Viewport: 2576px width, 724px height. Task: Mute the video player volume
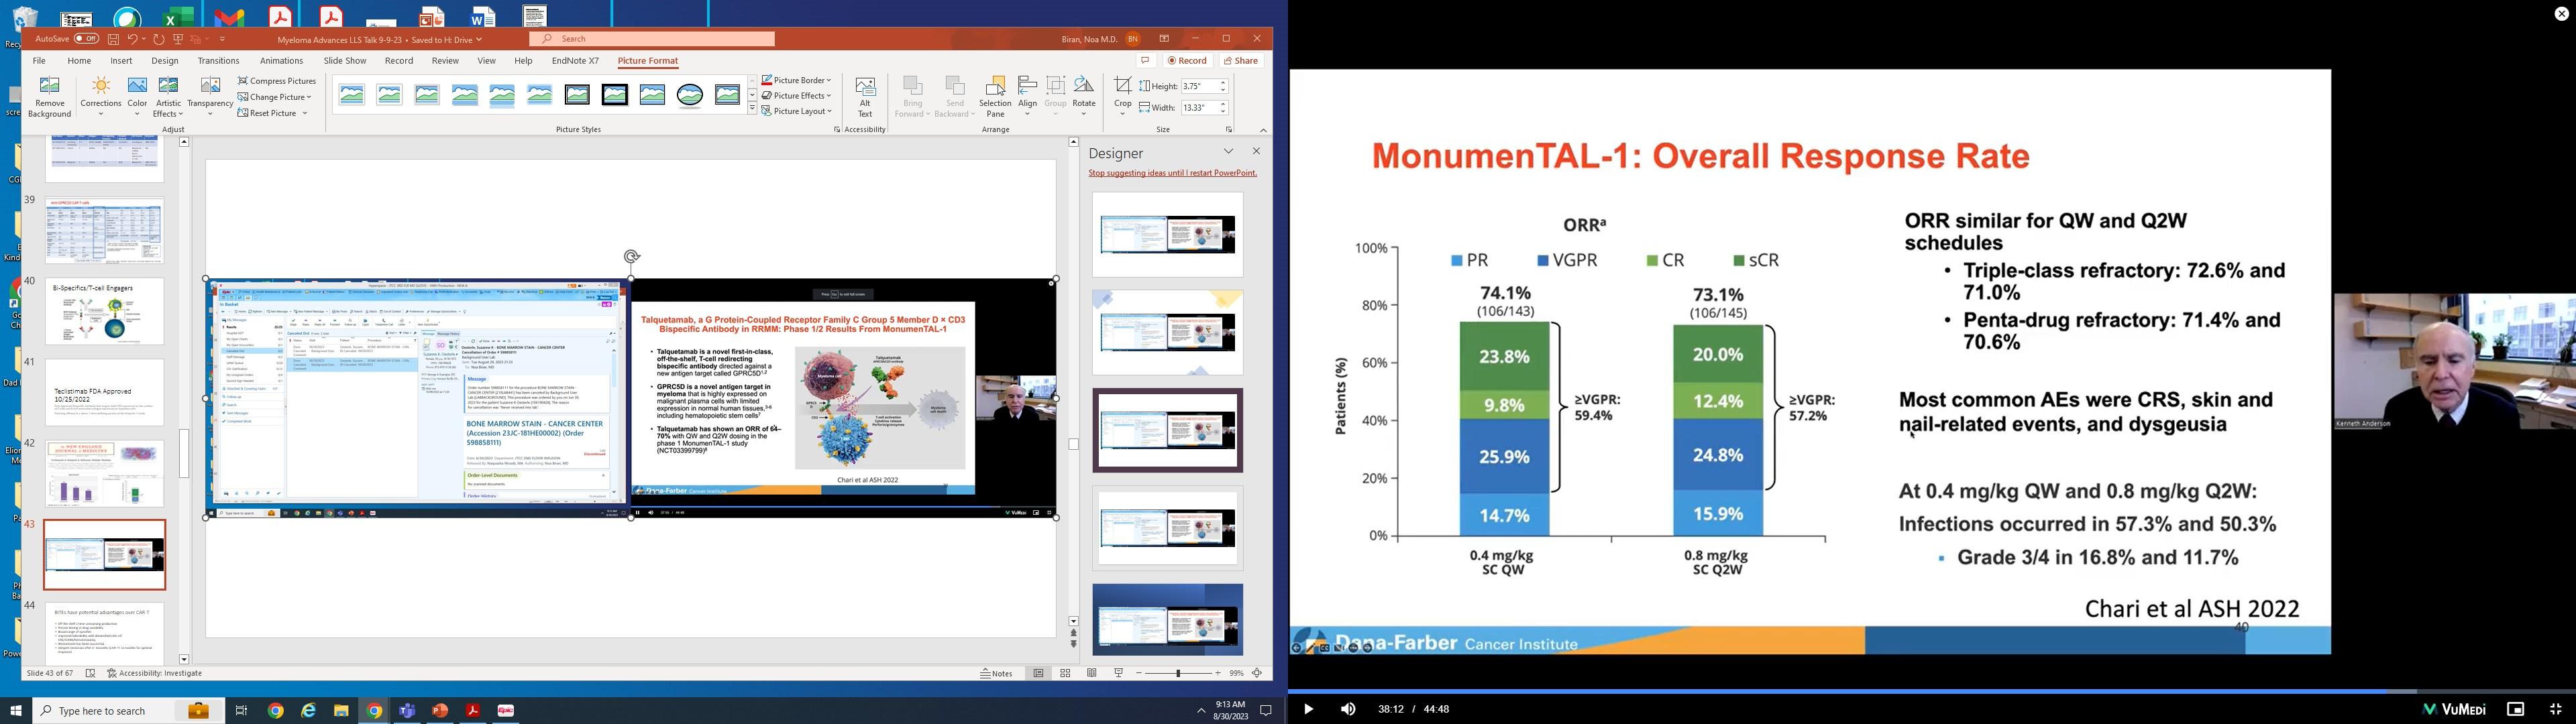click(x=1348, y=709)
